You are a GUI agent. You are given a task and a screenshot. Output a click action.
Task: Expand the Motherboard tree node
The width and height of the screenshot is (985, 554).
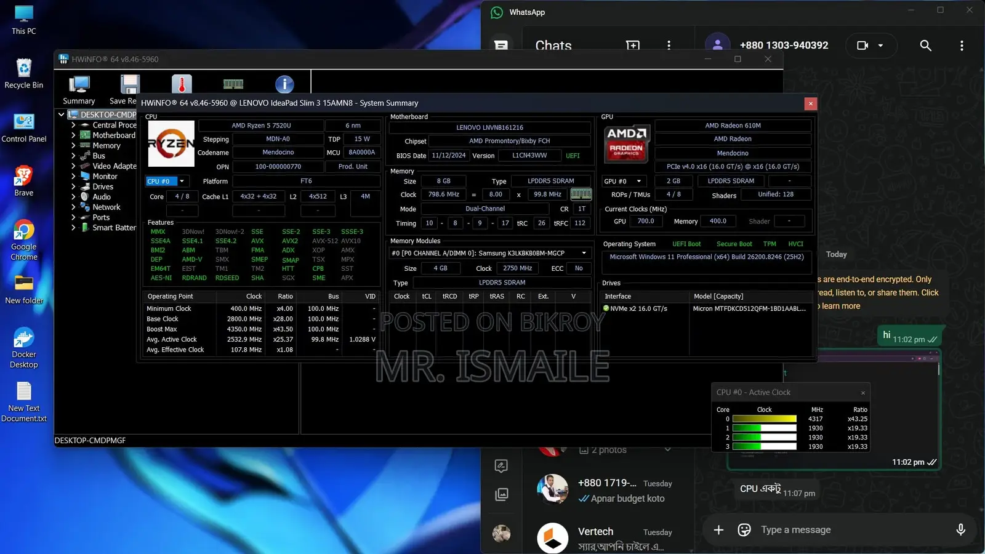(73, 135)
